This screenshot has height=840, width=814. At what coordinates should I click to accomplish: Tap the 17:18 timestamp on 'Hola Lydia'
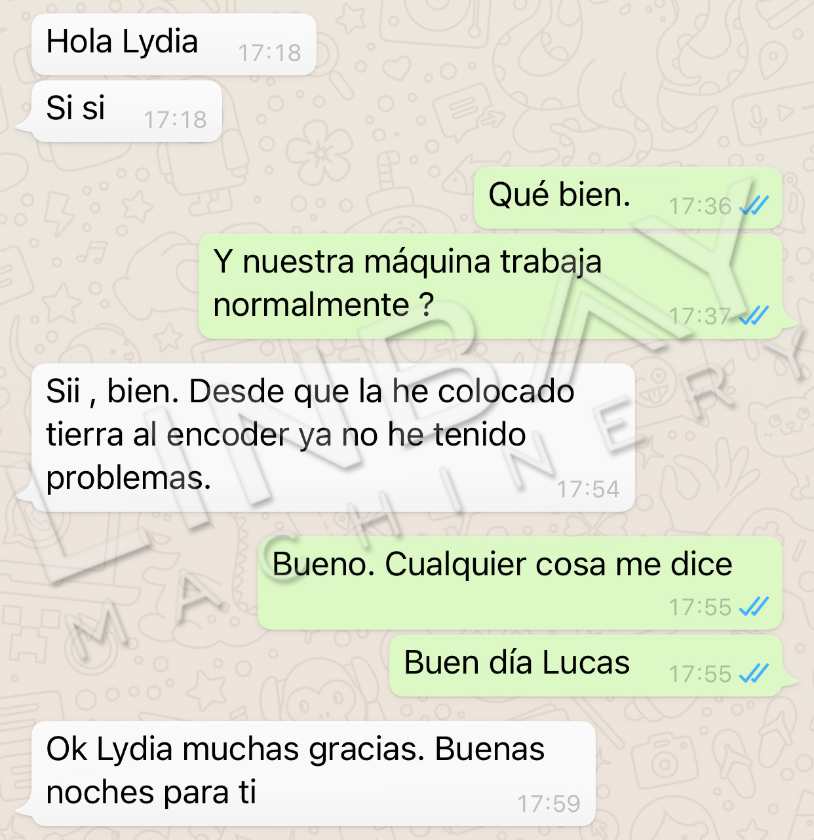269,53
